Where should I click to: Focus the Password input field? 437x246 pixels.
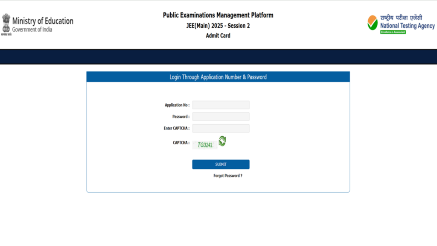[x=221, y=117]
